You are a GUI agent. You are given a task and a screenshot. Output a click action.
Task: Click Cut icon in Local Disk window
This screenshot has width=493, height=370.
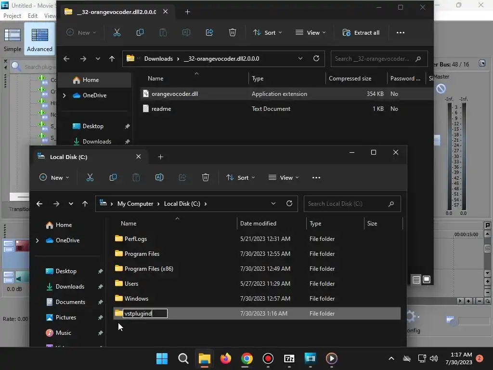point(90,177)
